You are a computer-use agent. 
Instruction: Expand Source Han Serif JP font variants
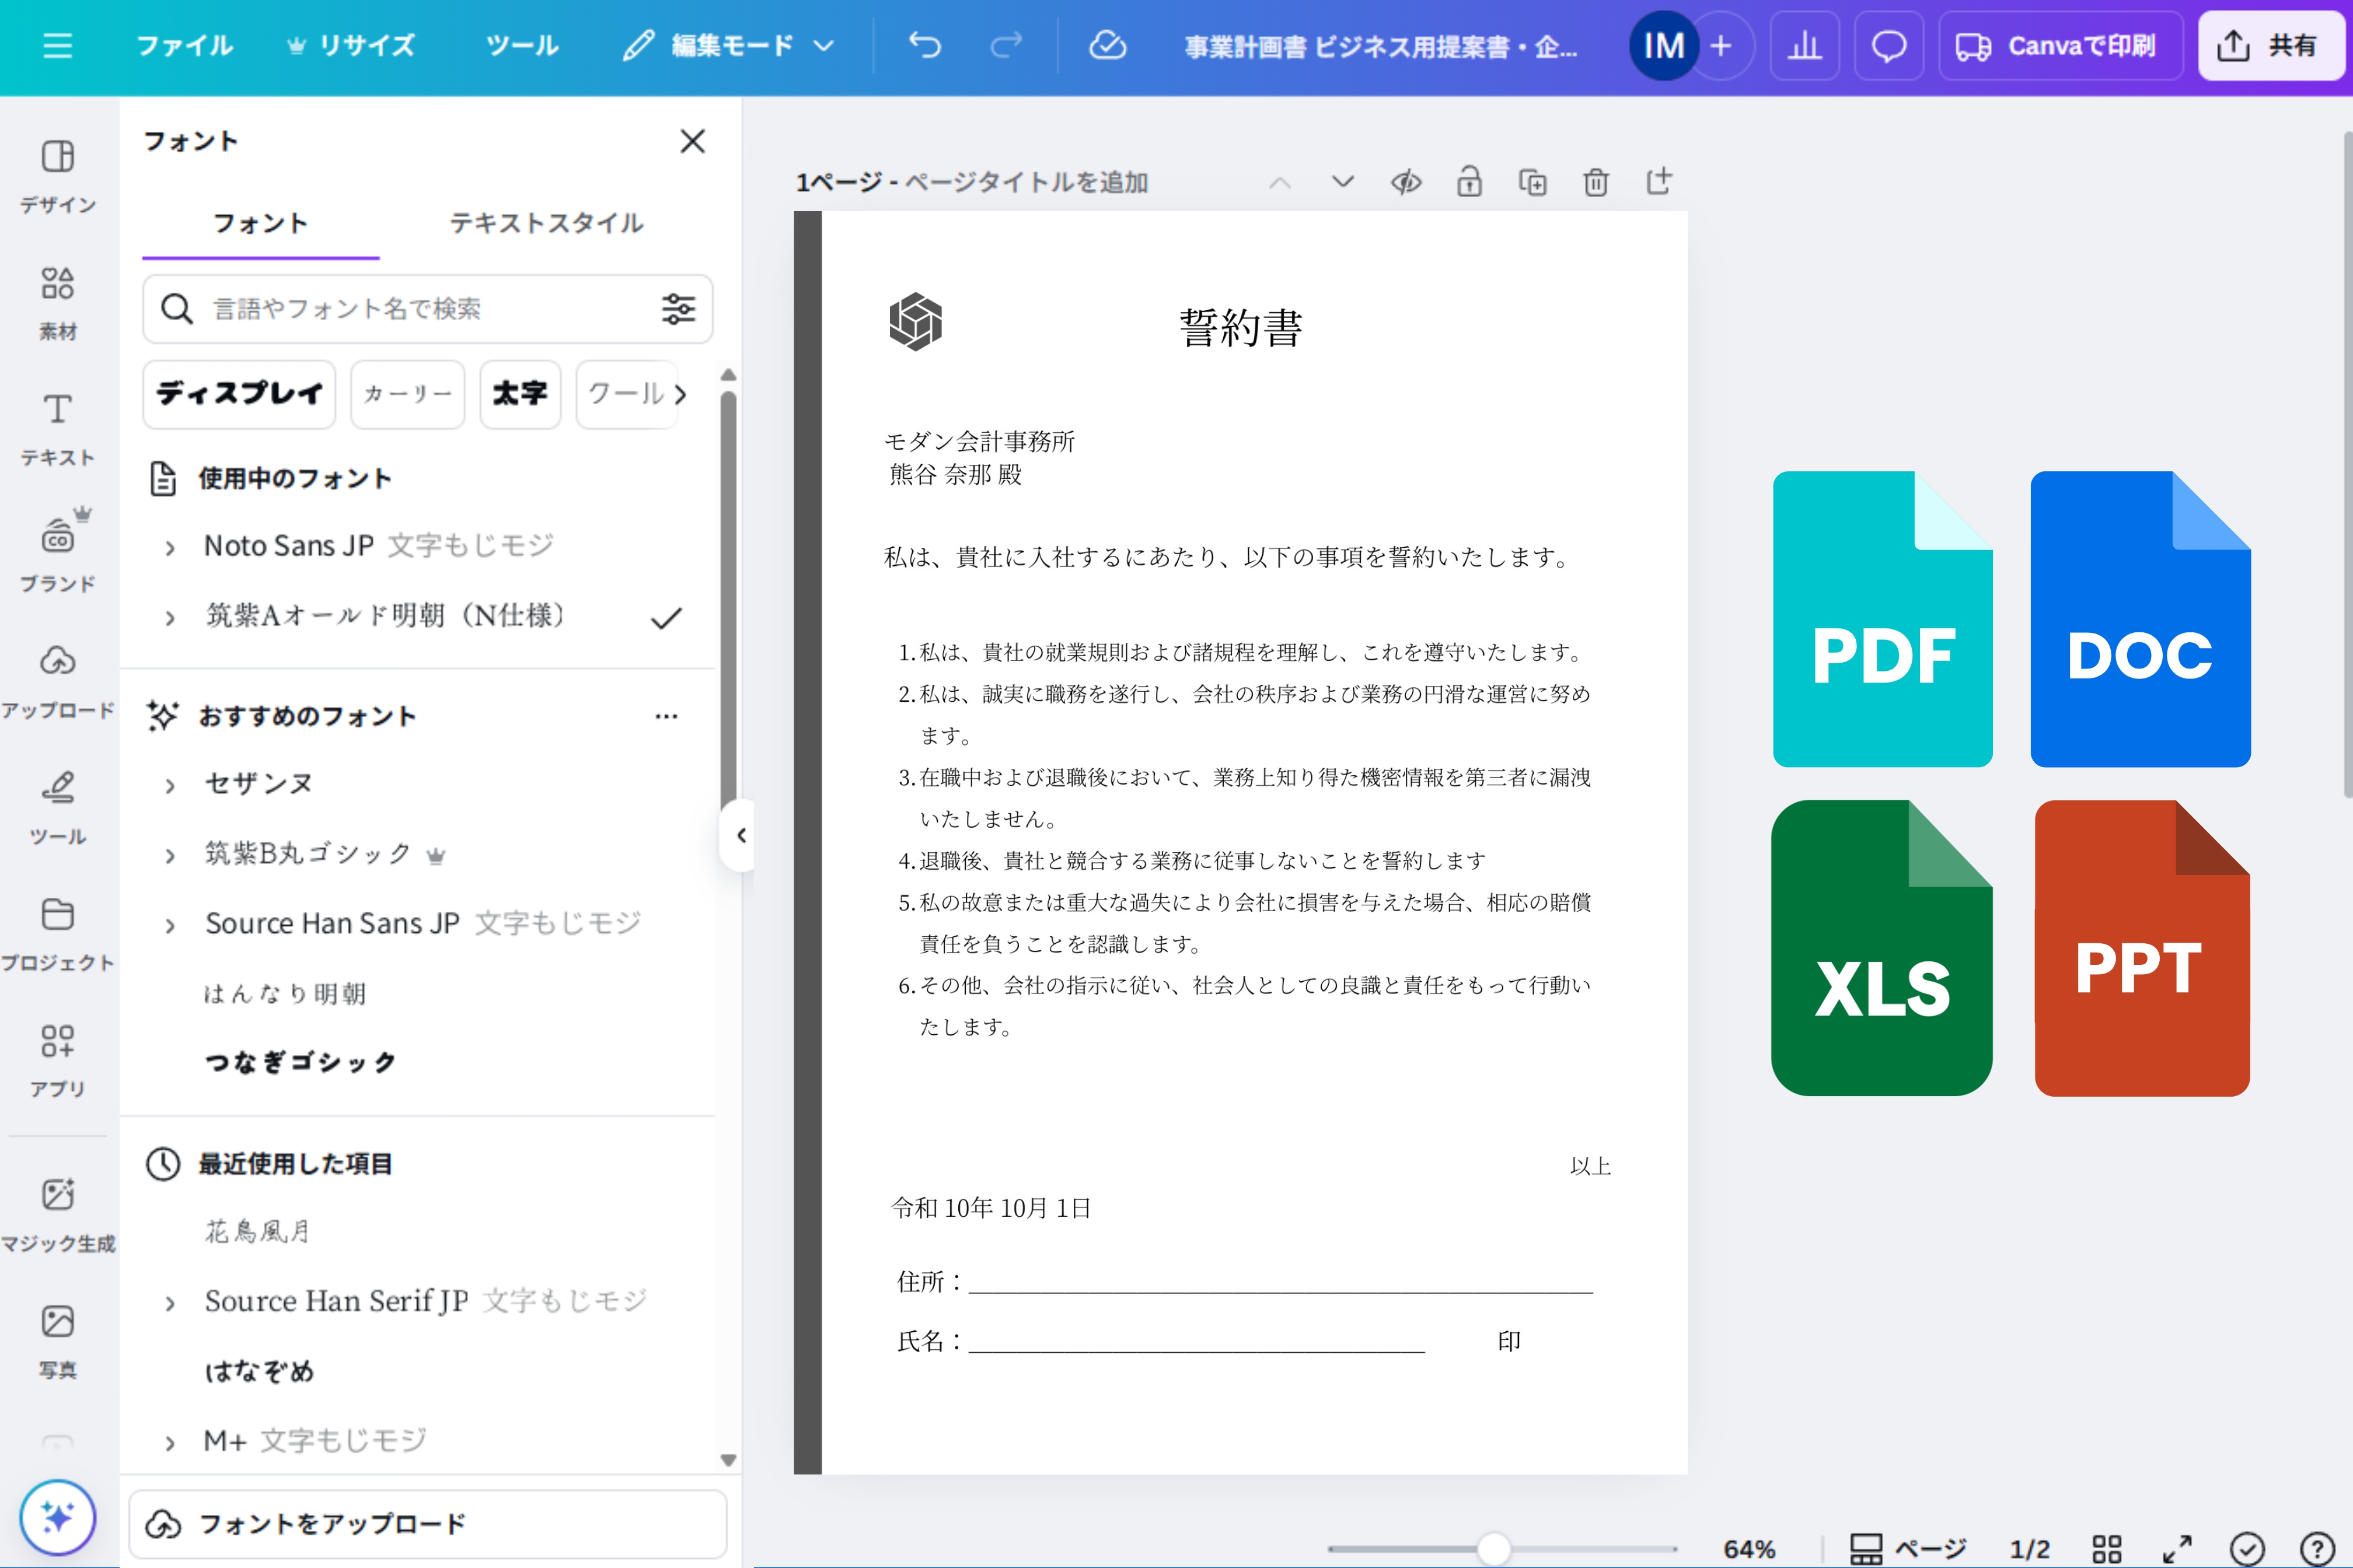coord(170,1303)
